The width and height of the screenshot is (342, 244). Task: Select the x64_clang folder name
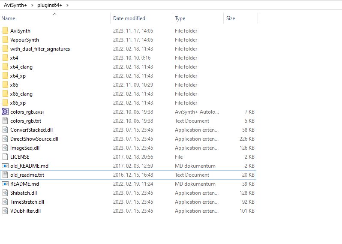[21, 67]
